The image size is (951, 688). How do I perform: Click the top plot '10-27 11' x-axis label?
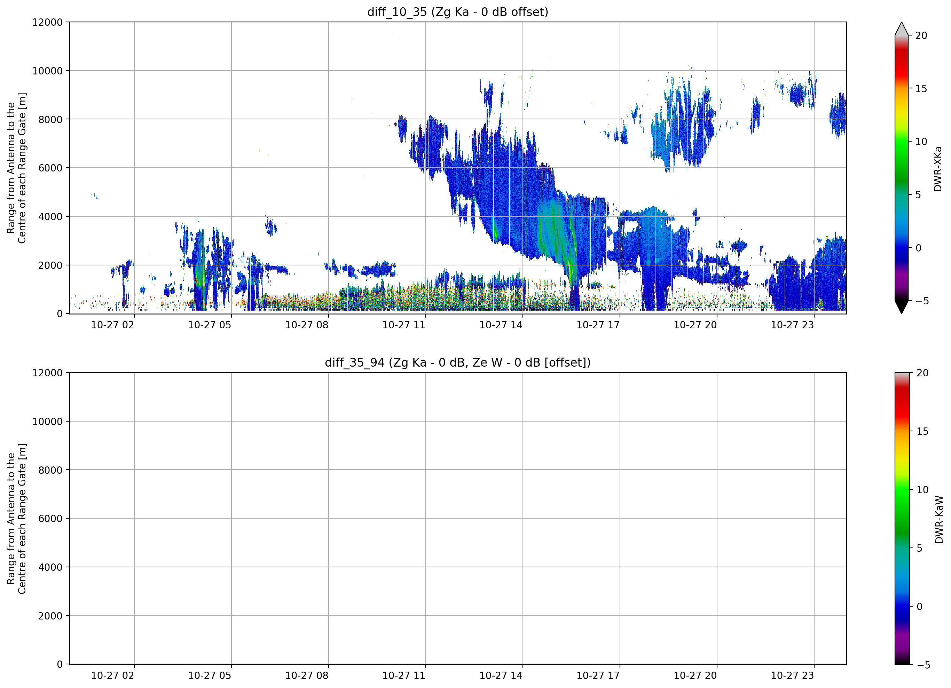(x=404, y=325)
